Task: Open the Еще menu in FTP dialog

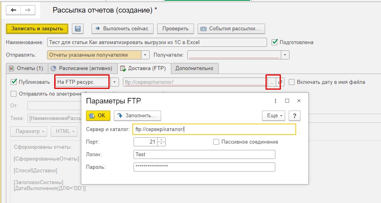Action: [273, 116]
